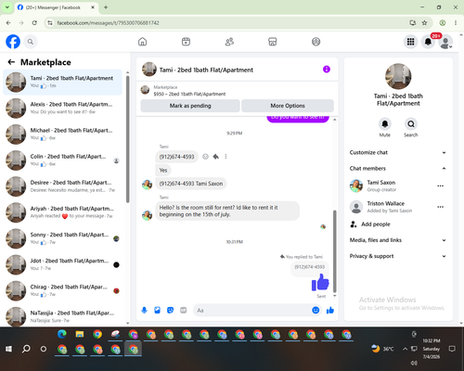Viewport: 464px width, 371px height.
Task: Choose a GIF in composer
Action: click(x=184, y=310)
